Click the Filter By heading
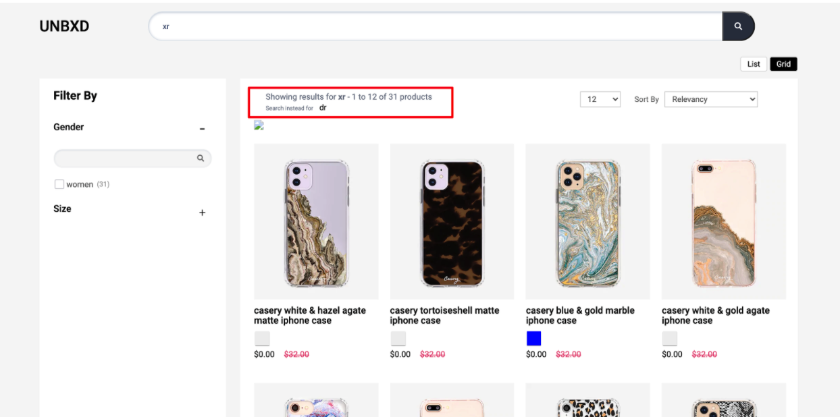The image size is (840, 417). [75, 96]
